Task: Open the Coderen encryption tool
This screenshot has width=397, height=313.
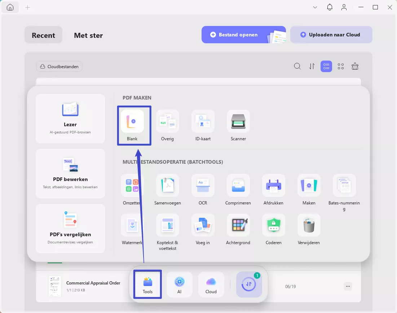Action: pyautogui.click(x=273, y=229)
